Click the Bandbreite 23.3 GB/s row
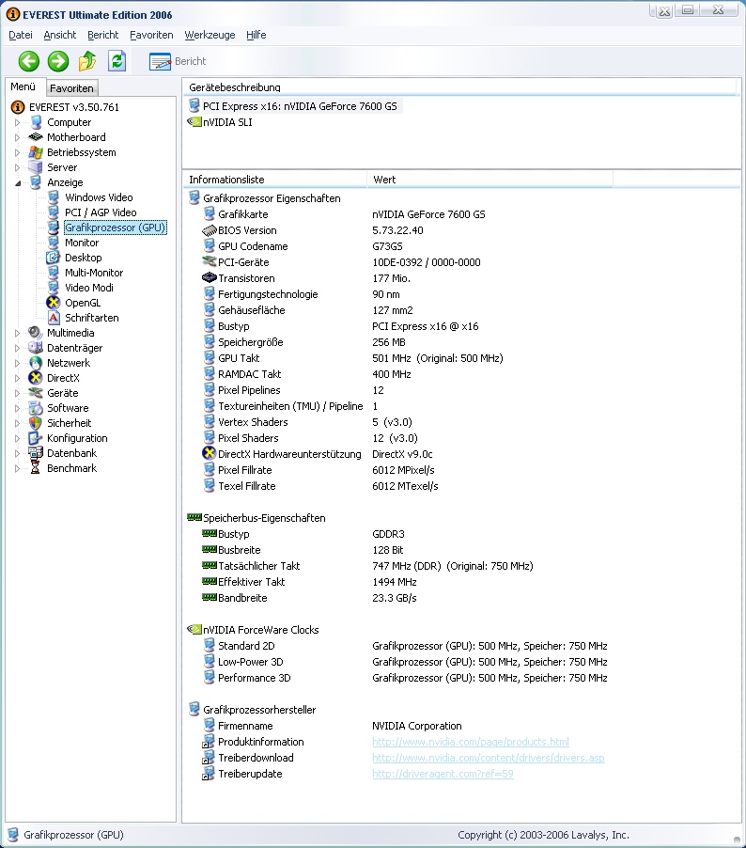The height and width of the screenshot is (848, 746). tap(461, 598)
